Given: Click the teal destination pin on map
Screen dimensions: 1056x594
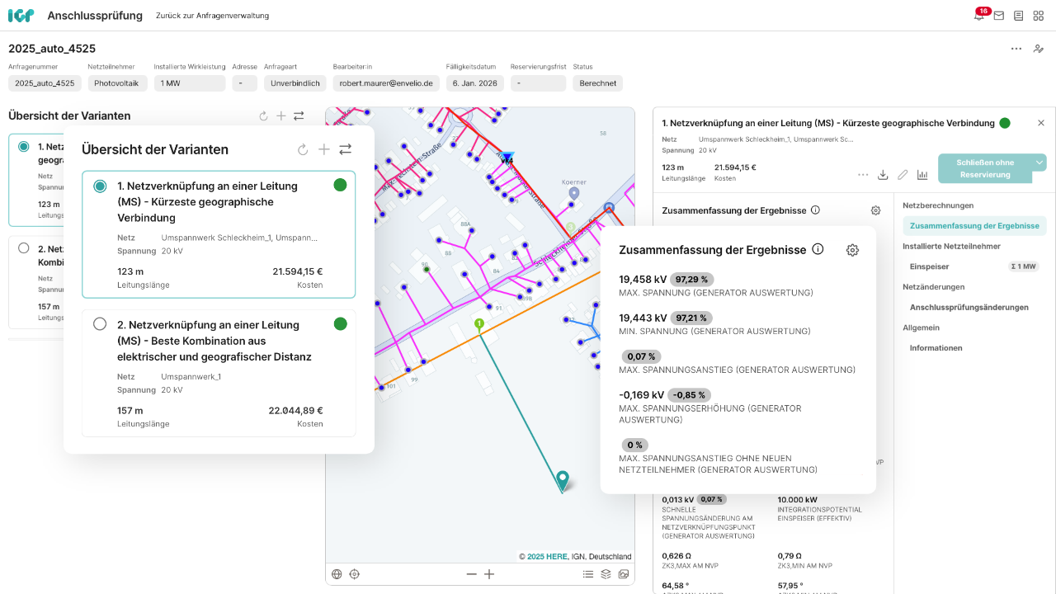Looking at the screenshot, I should (x=563, y=479).
